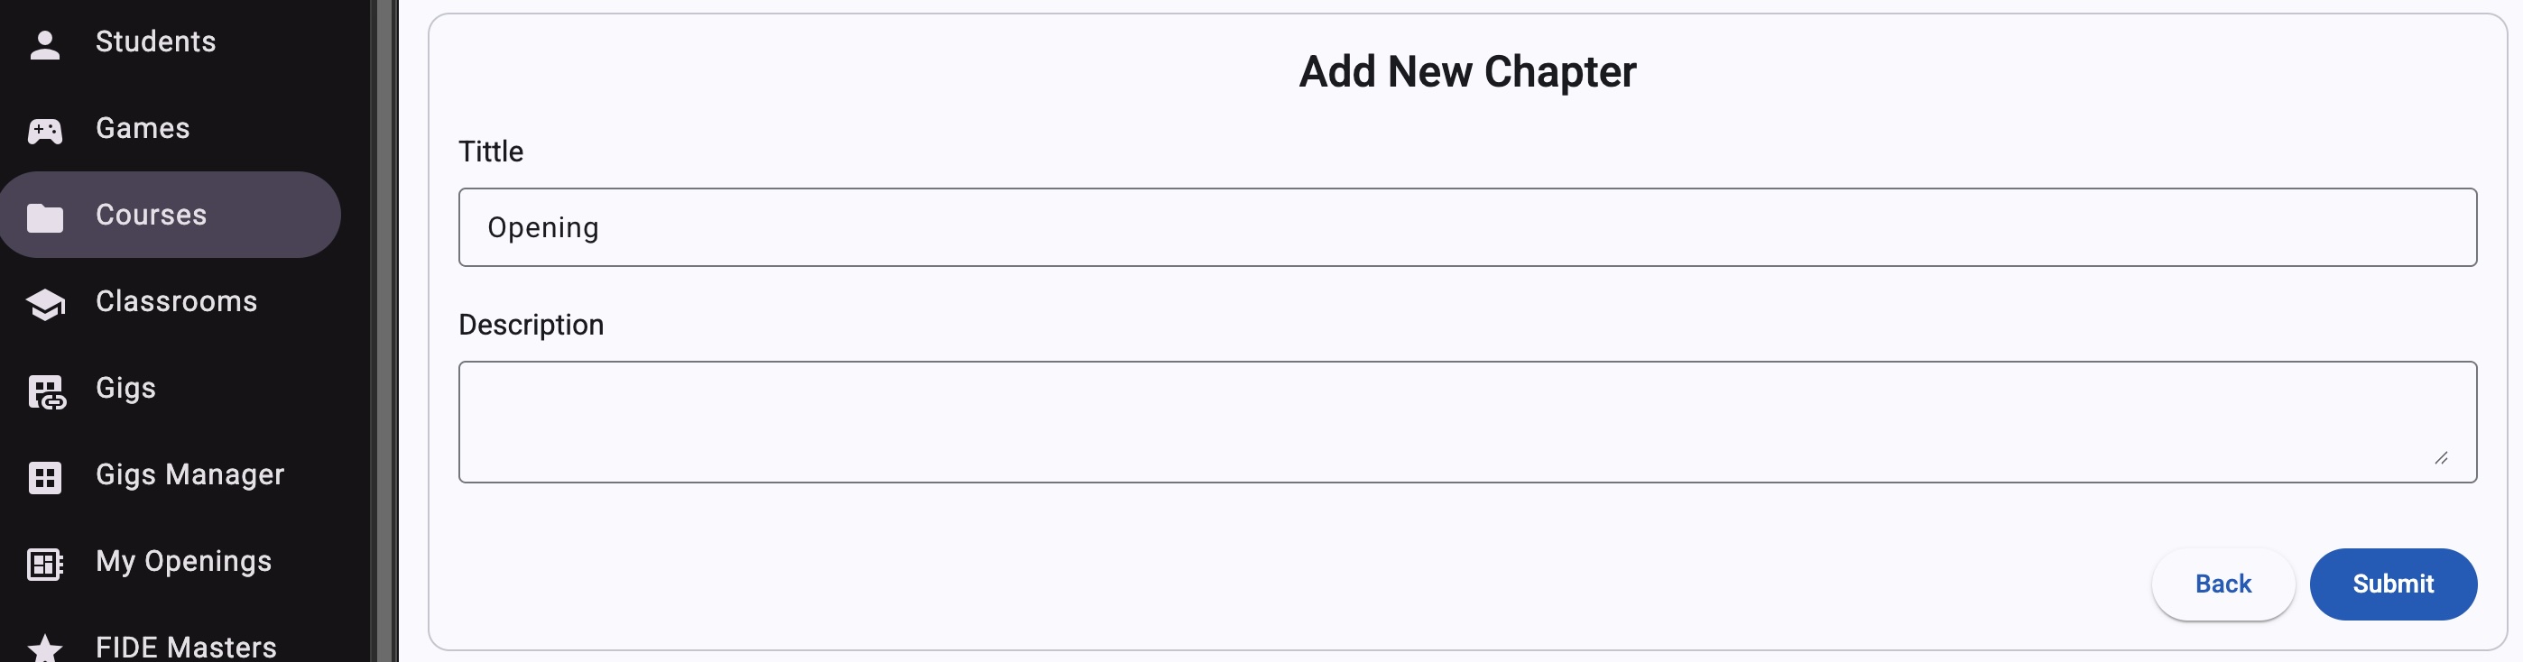2523x662 pixels.
Task: Open the Classrooms page
Action: tap(176, 301)
